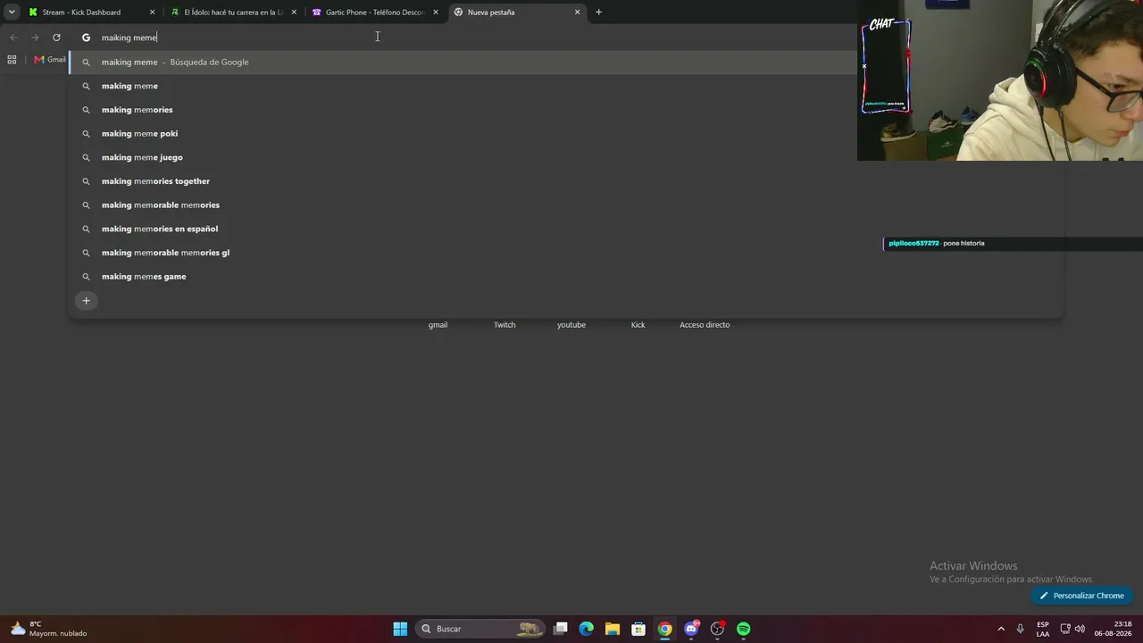
Task: Go back with the back arrow
Action: (13, 38)
